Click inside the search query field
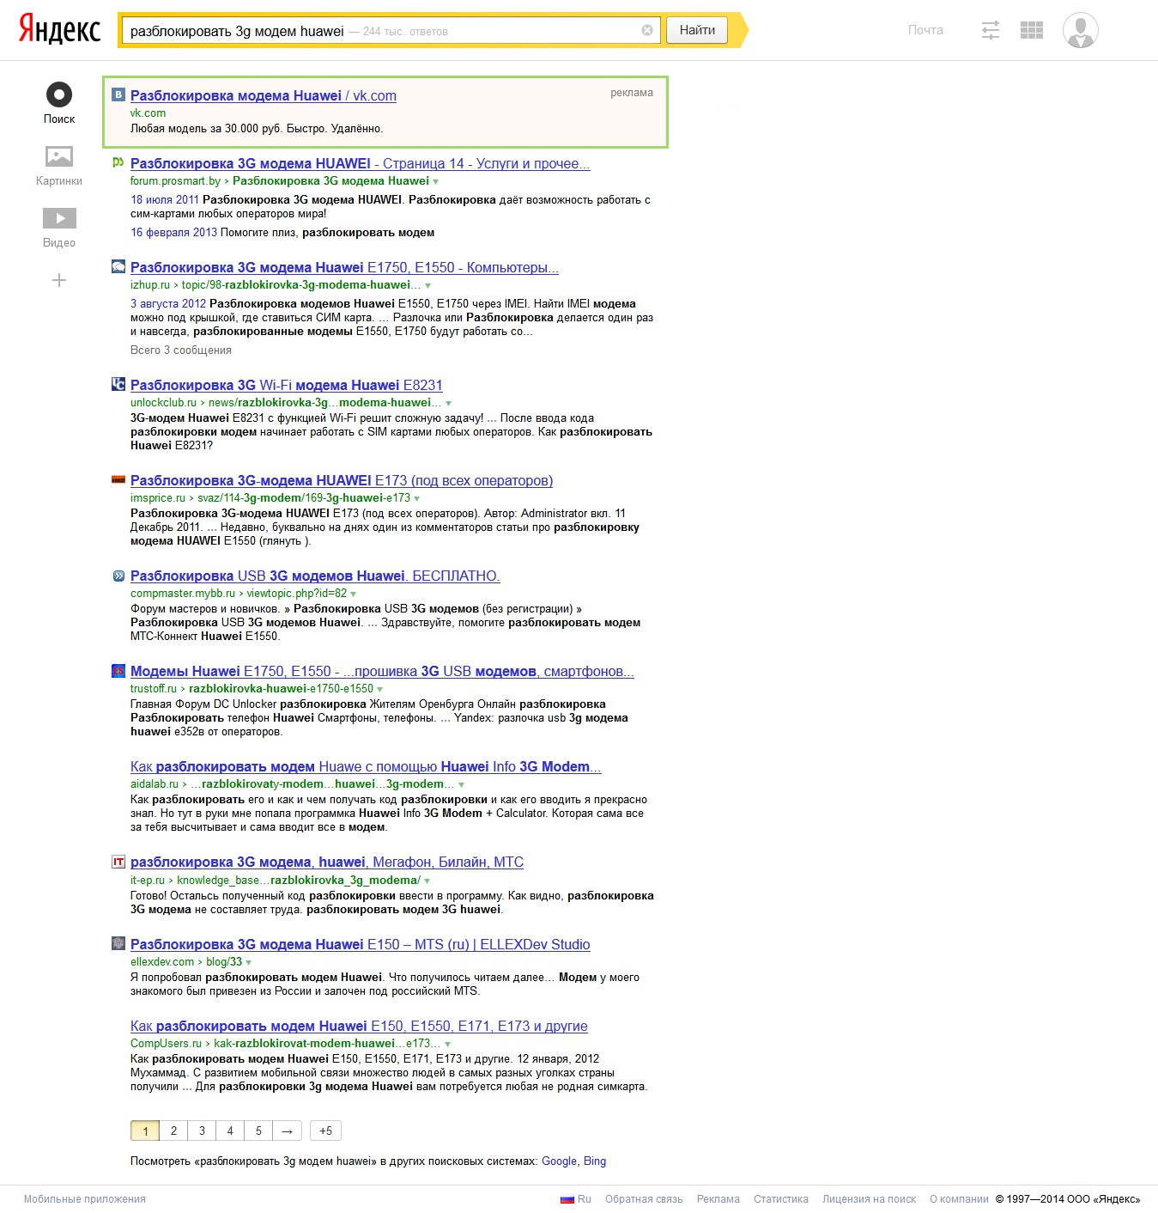This screenshot has width=1158, height=1213. click(383, 31)
